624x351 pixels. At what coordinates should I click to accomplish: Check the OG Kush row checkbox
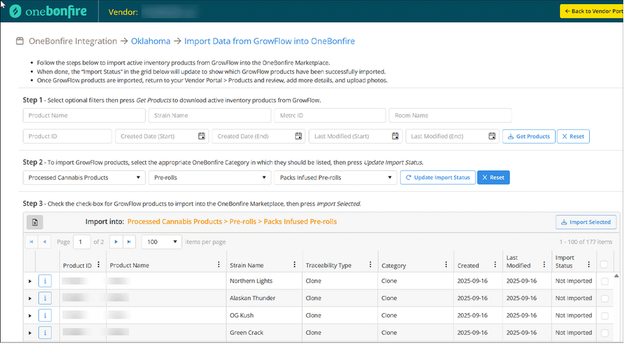[604, 315]
